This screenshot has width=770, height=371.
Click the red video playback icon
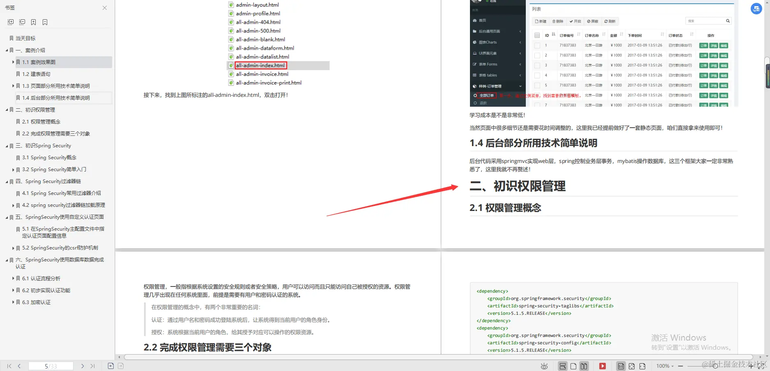click(603, 366)
